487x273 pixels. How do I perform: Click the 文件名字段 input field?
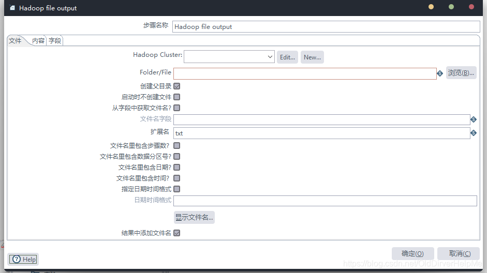322,119
